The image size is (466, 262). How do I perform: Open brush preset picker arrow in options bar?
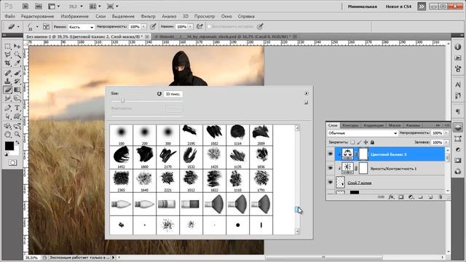[37, 26]
